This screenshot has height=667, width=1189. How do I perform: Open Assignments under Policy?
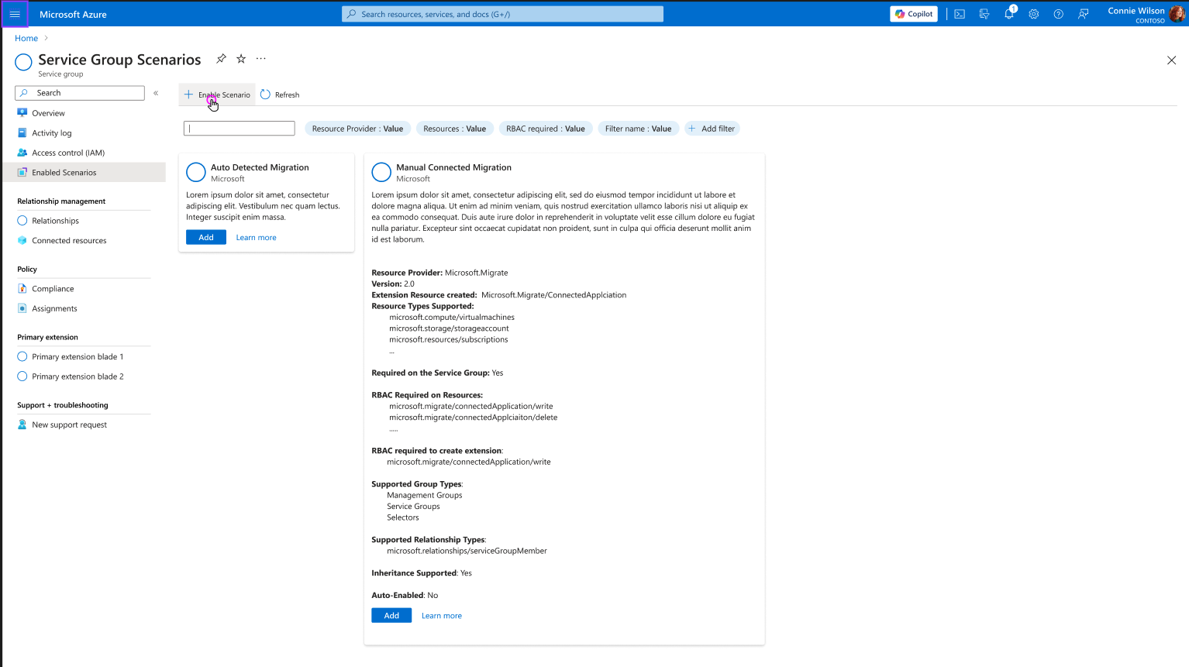click(x=54, y=308)
